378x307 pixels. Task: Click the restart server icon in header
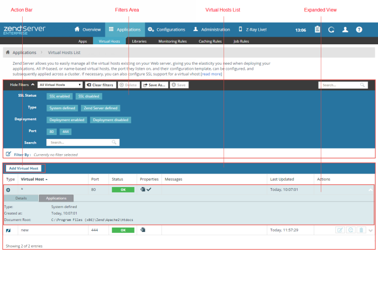[x=331, y=30]
